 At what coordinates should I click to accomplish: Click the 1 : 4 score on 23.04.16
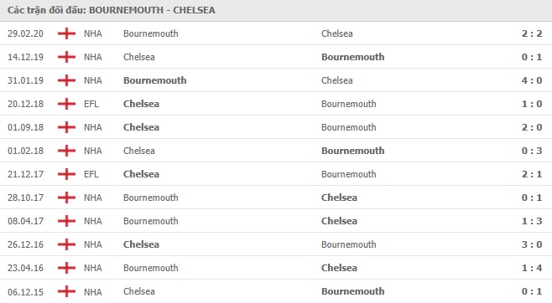click(x=532, y=268)
